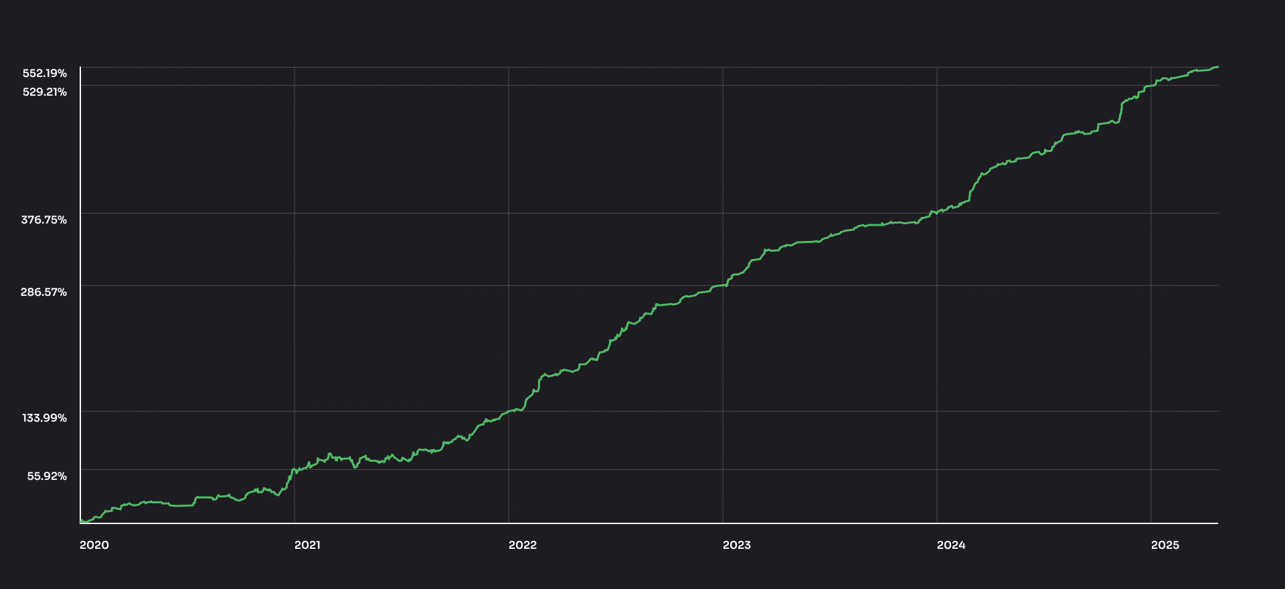1285x589 pixels.
Task: Click where 2022 gridline meets 133.99% gridline
Action: tap(509, 411)
